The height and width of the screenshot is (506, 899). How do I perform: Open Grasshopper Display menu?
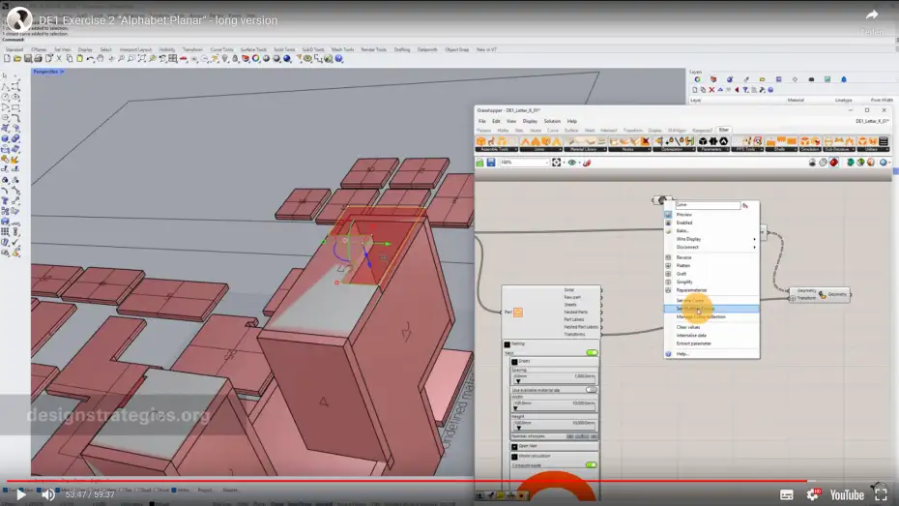(x=530, y=121)
